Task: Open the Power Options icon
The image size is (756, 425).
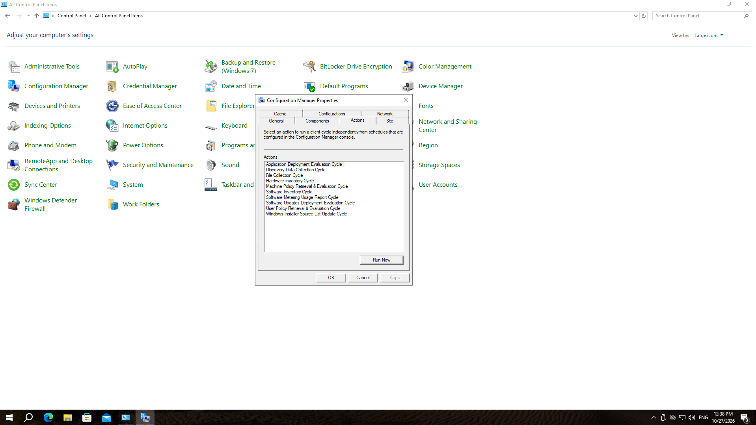Action: [112, 145]
